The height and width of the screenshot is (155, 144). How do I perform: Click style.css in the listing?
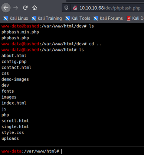tap(13, 133)
